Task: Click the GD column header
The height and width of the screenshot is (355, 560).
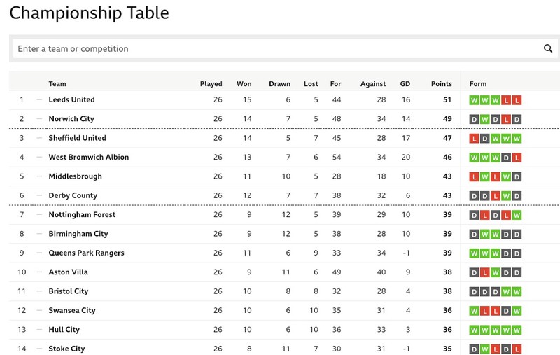Action: (405, 83)
